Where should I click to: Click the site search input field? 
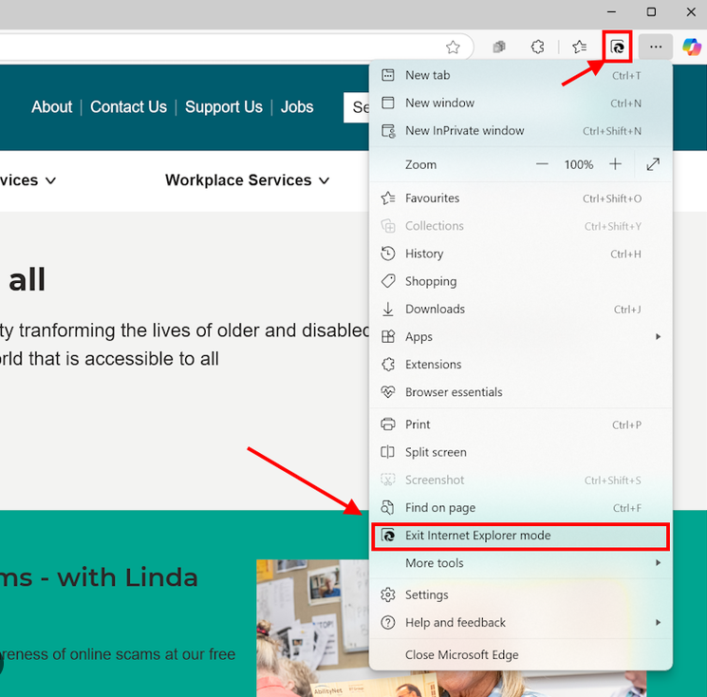point(357,107)
